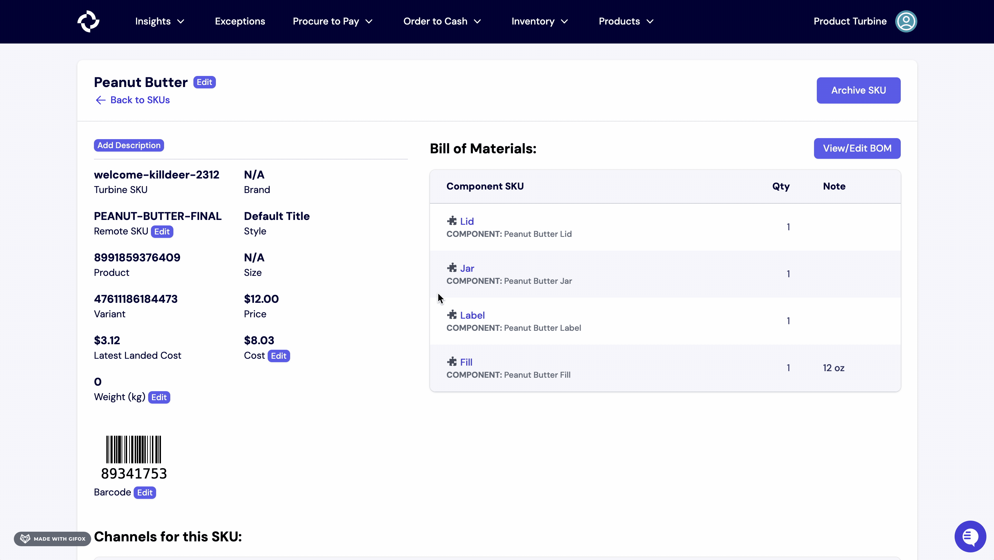Click the back arrow icon near Back to SKUs
This screenshot has width=994, height=560.
(100, 100)
